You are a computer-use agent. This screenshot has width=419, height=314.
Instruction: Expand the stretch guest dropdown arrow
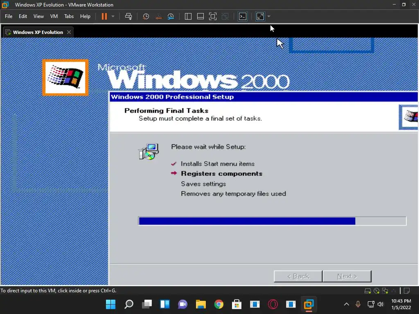tap(269, 16)
